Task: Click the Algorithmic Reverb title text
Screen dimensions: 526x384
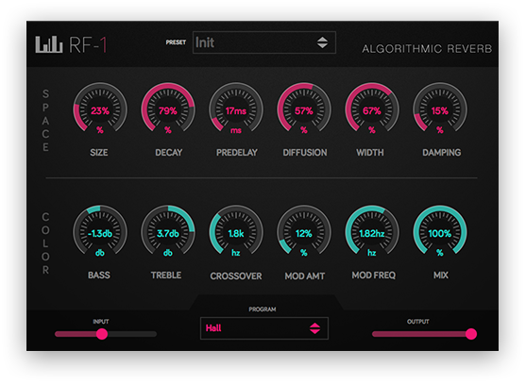Action: point(427,49)
